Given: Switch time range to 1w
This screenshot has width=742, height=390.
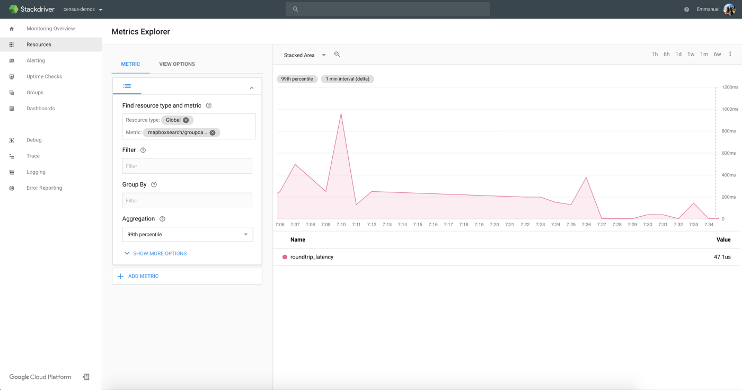Looking at the screenshot, I should pyautogui.click(x=691, y=54).
